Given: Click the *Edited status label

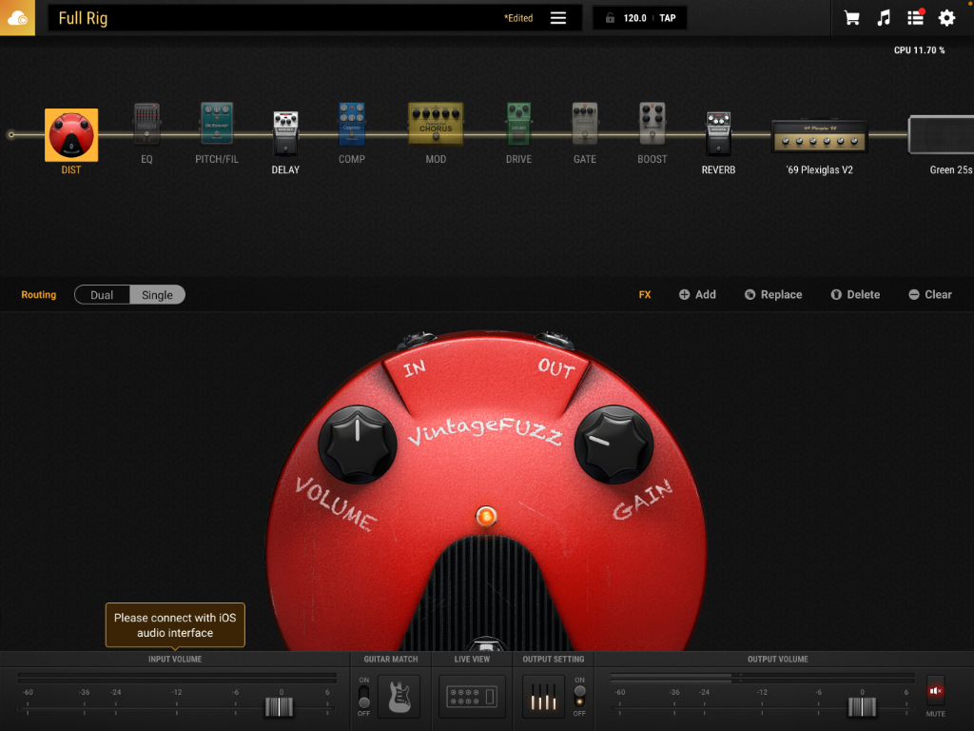Looking at the screenshot, I should [518, 18].
